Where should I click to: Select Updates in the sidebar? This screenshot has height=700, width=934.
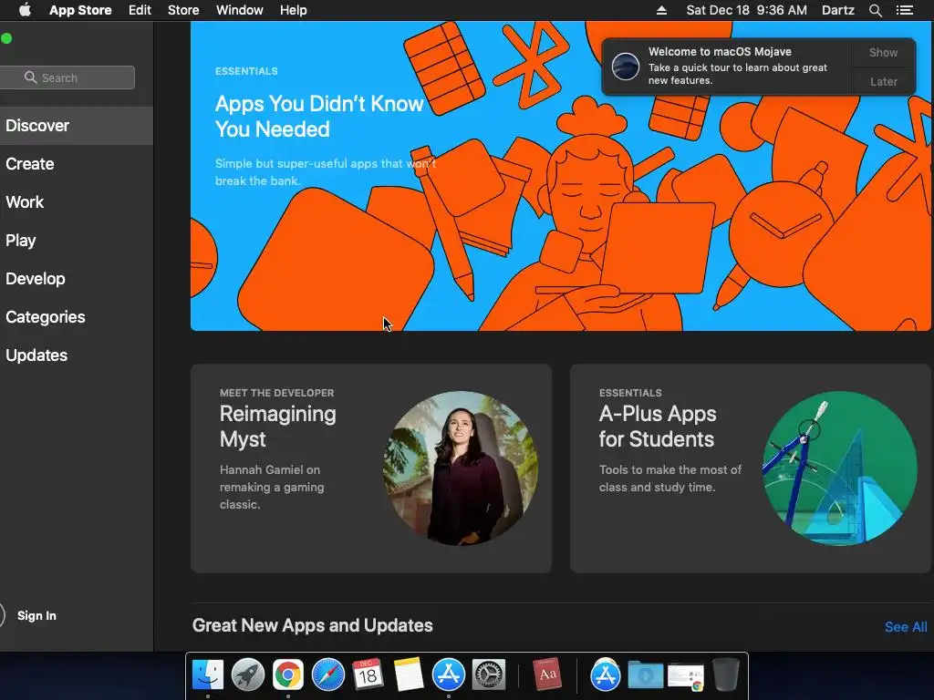pyautogui.click(x=77, y=355)
